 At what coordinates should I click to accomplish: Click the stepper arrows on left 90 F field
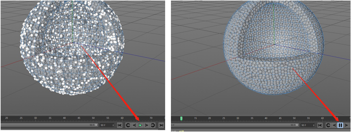tap(113, 125)
